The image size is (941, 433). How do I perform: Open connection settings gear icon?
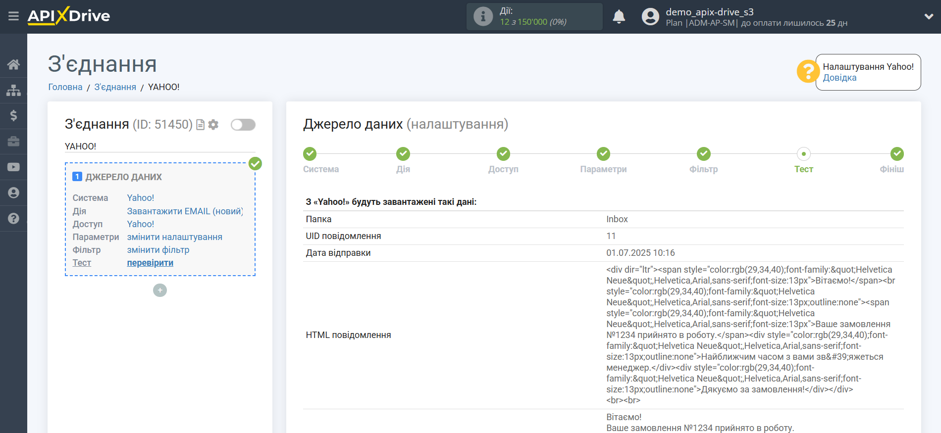pos(213,125)
